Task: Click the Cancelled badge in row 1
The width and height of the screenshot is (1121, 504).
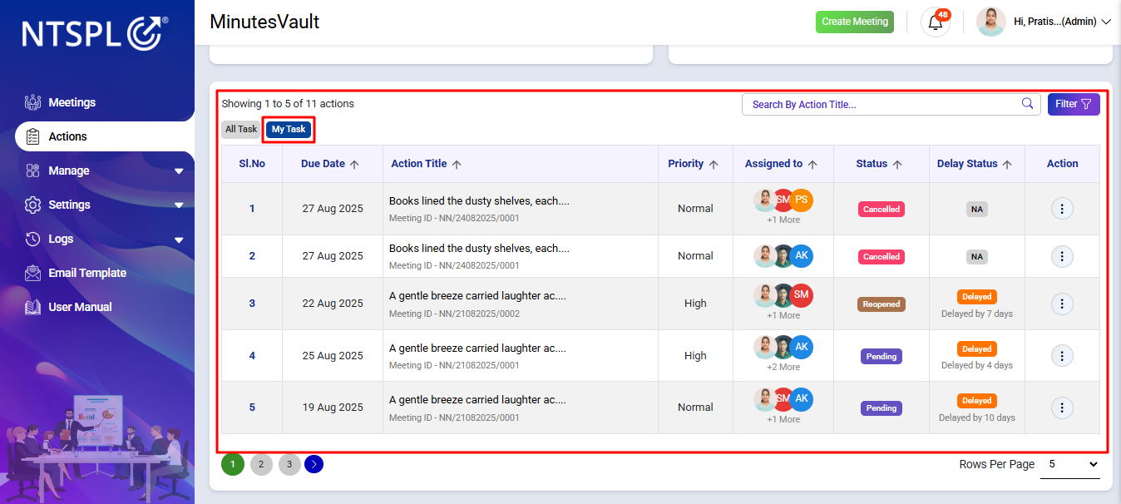Action: (x=881, y=210)
